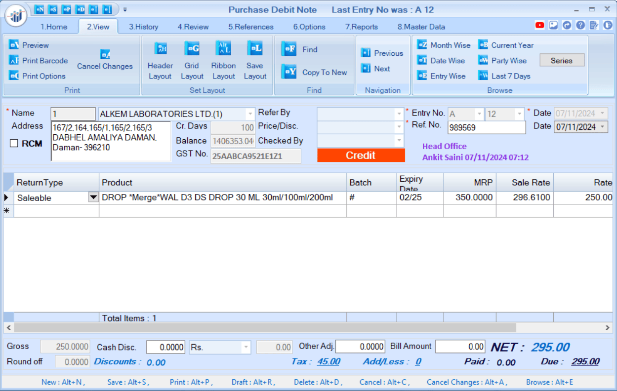
Task: Click the Bill Amount input field
Action: pos(460,347)
